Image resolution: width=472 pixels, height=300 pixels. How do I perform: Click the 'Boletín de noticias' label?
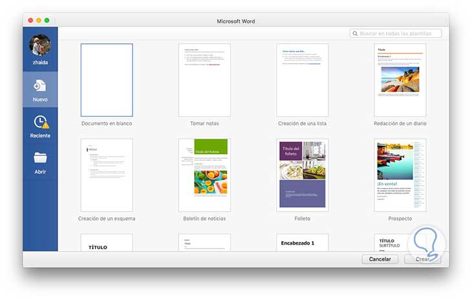(x=204, y=219)
